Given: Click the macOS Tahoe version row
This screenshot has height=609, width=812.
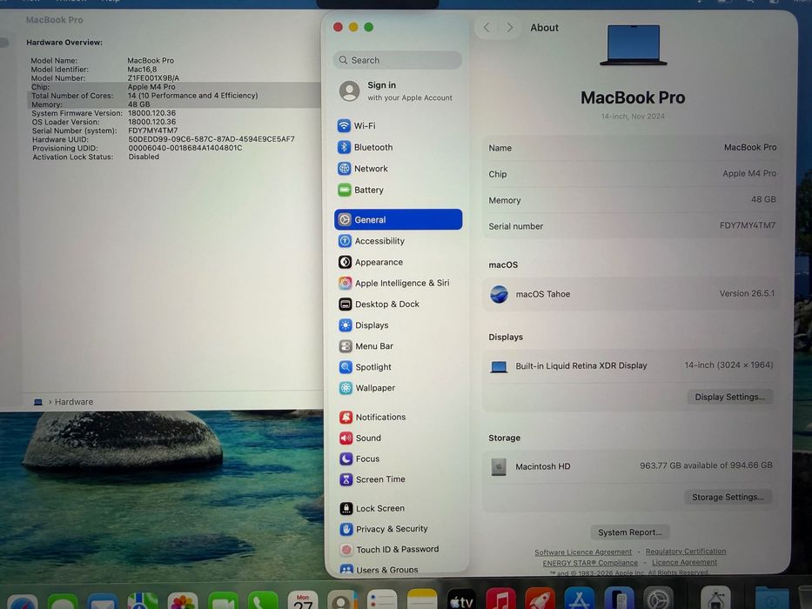Looking at the screenshot, I should 632,294.
